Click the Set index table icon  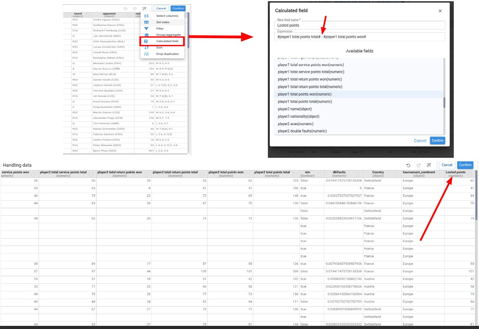tap(147, 22)
